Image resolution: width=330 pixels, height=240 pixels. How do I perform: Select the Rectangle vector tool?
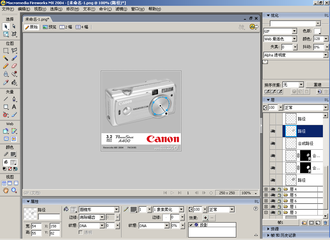click(6, 107)
